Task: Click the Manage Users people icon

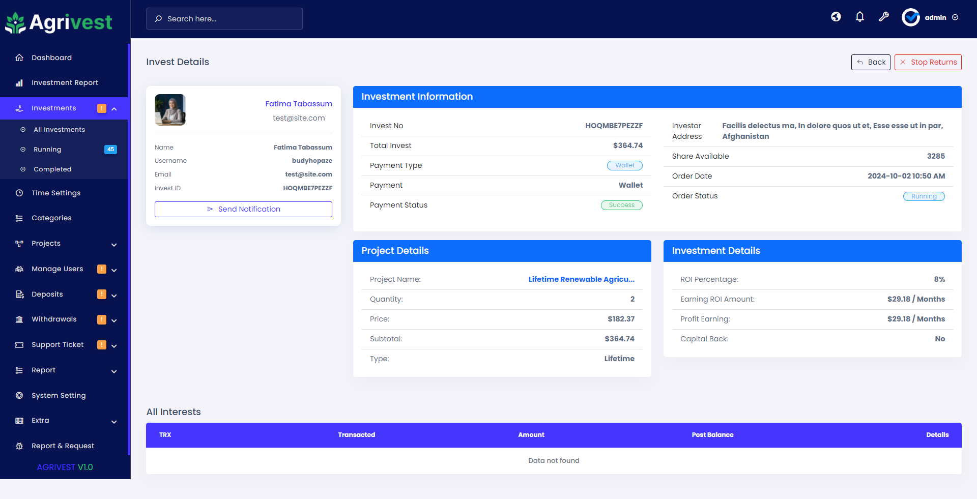Action: coord(19,269)
